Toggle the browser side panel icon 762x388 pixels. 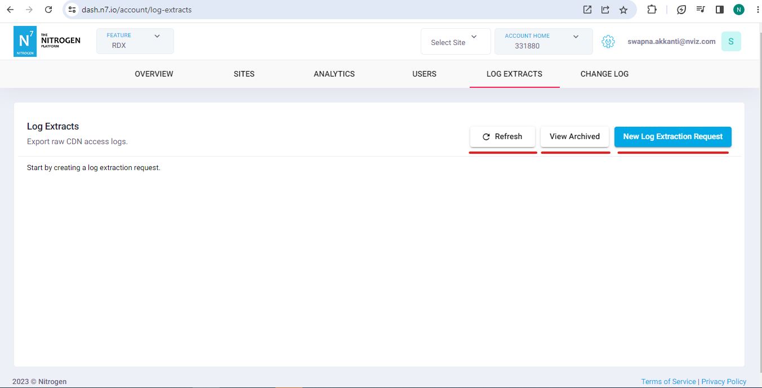tap(719, 10)
